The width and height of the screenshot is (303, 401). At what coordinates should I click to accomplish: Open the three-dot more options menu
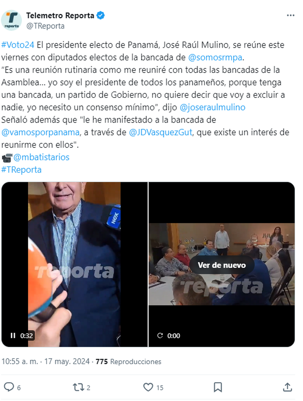[x=291, y=16]
